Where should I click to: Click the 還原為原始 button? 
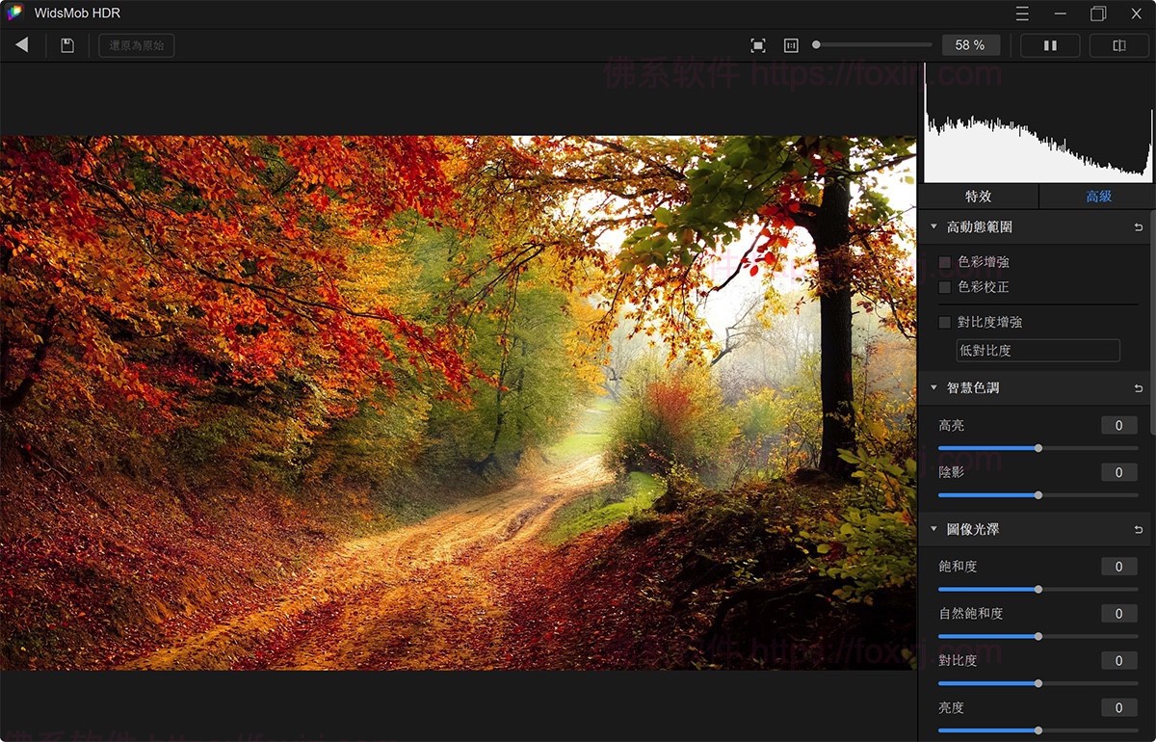(x=134, y=44)
